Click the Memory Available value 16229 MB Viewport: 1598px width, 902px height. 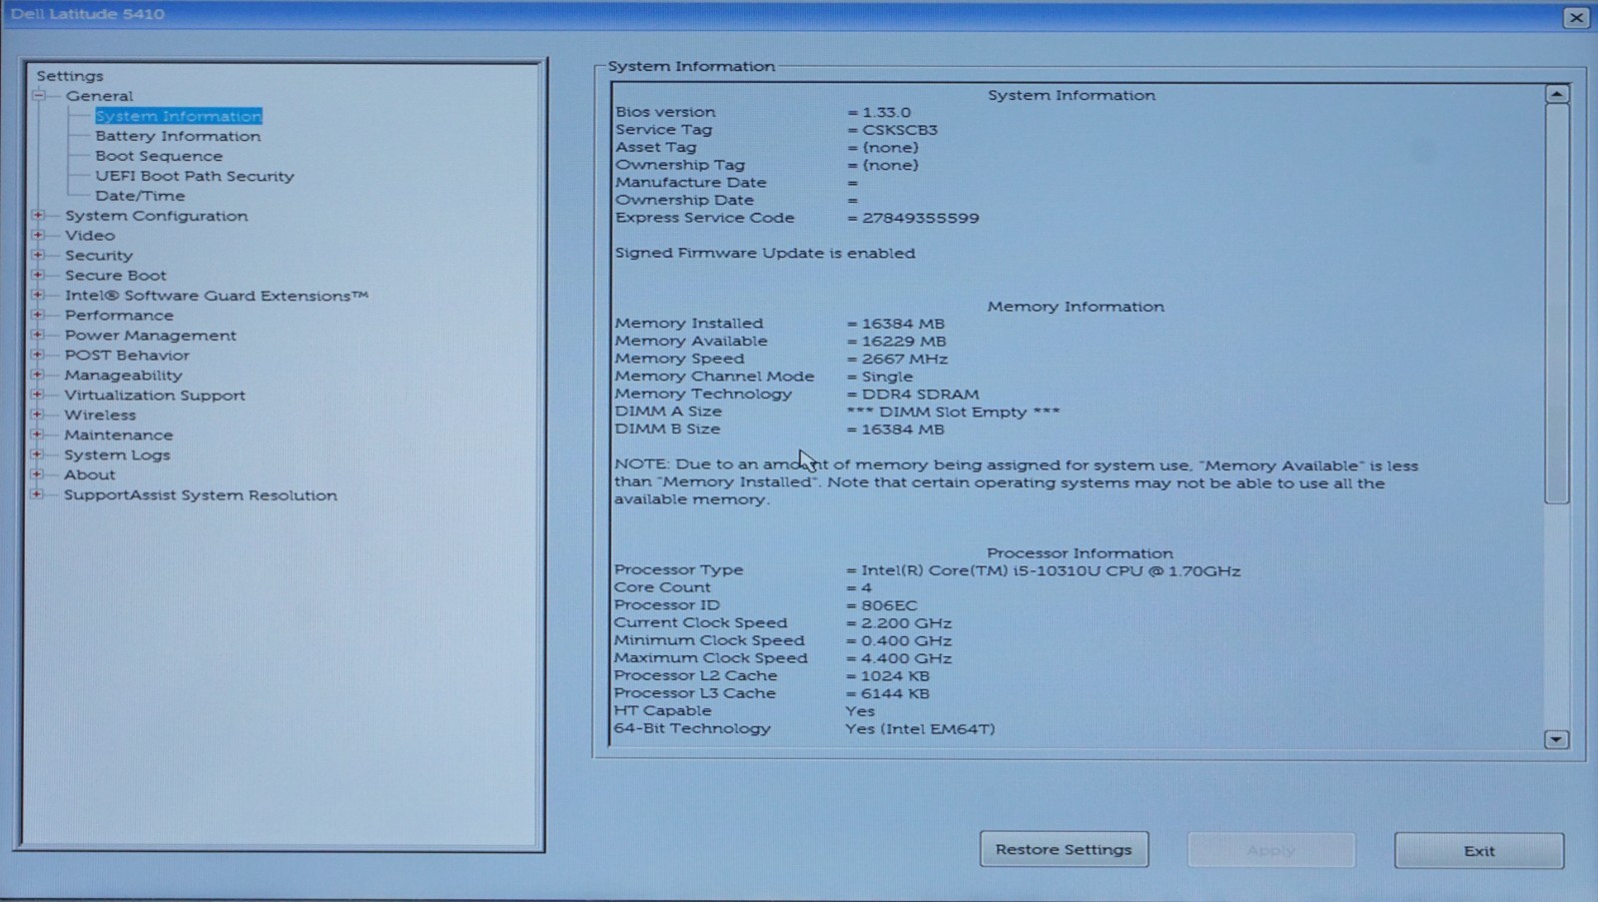pos(904,342)
